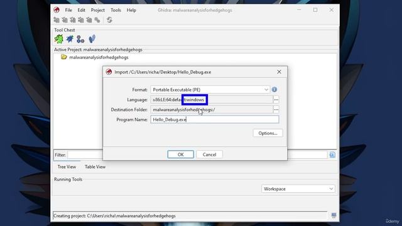Click the Ghidra logo in Import dialog title
The height and width of the screenshot is (226, 402).
(109, 72)
